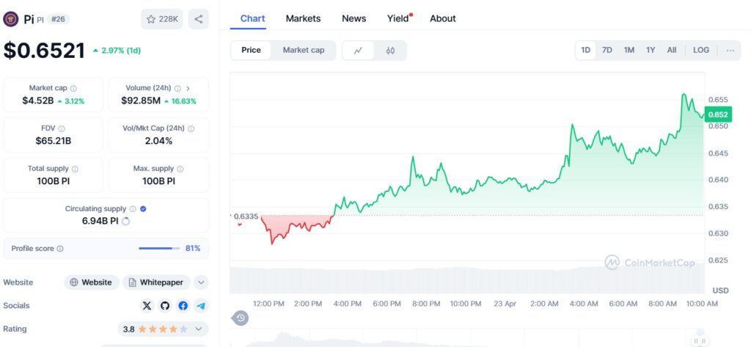Switch to candlestick chart view
Image resolution: width=751 pixels, height=347 pixels.
tap(390, 51)
